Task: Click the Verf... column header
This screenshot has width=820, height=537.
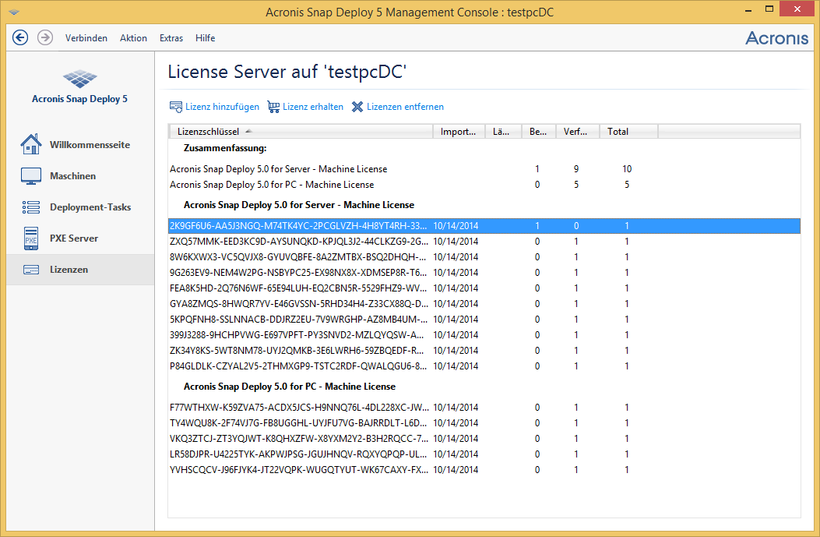Action: coord(577,132)
